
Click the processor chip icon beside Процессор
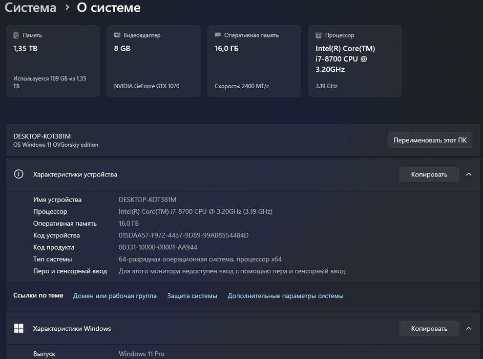tap(319, 35)
